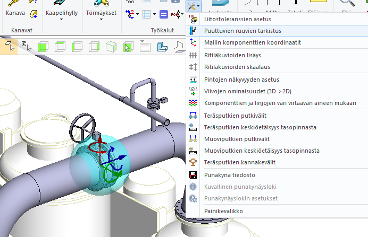
Task: Open the Painikevalikko menu entry
Action: [x=223, y=211]
